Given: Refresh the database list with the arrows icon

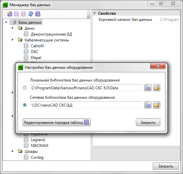Looking at the screenshot, I should click(x=31, y=14).
